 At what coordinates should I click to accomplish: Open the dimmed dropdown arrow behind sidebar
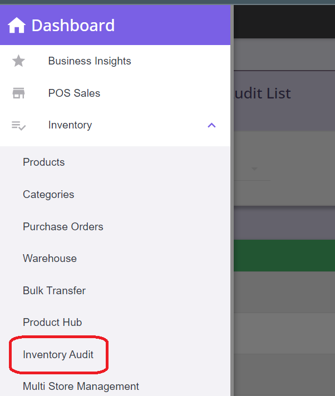[x=255, y=169]
